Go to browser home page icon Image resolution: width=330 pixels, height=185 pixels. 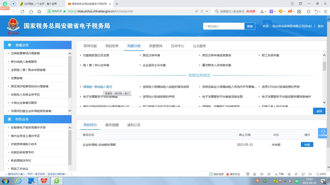(x=31, y=11)
